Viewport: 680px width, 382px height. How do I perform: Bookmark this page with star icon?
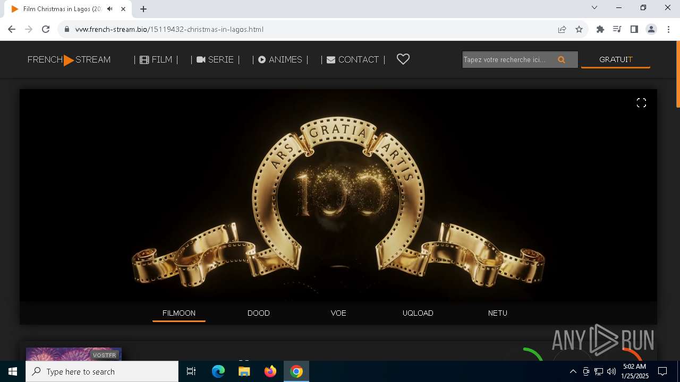(x=579, y=29)
